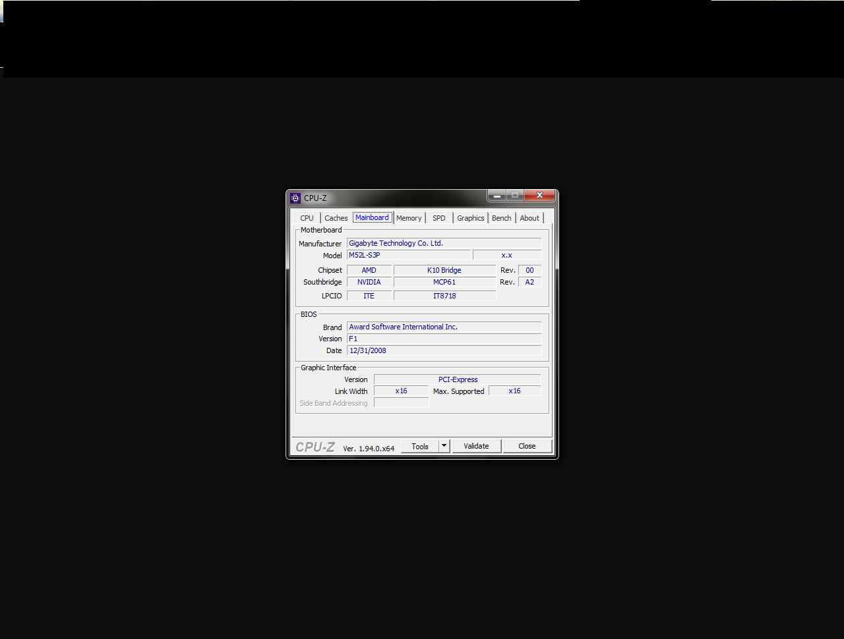Click the Validate button
The width and height of the screenshot is (844, 639).
coord(477,446)
